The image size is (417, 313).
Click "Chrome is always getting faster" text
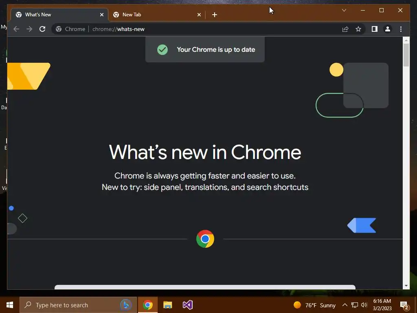point(205,176)
